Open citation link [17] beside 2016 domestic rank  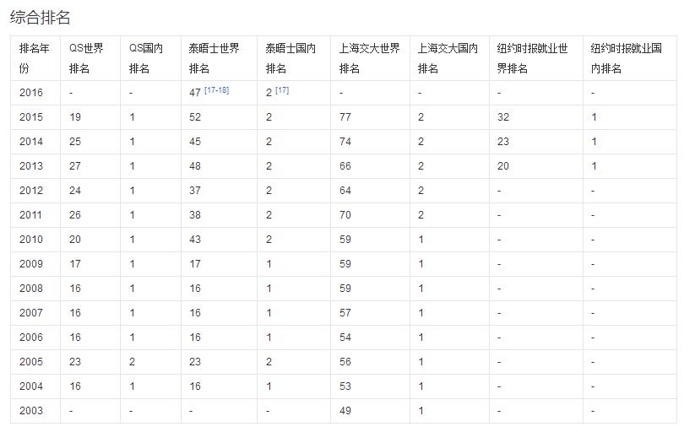click(x=282, y=90)
